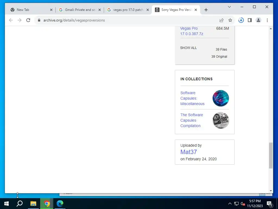Click the 684.5M file size text
278x209 pixels.
tap(223, 28)
